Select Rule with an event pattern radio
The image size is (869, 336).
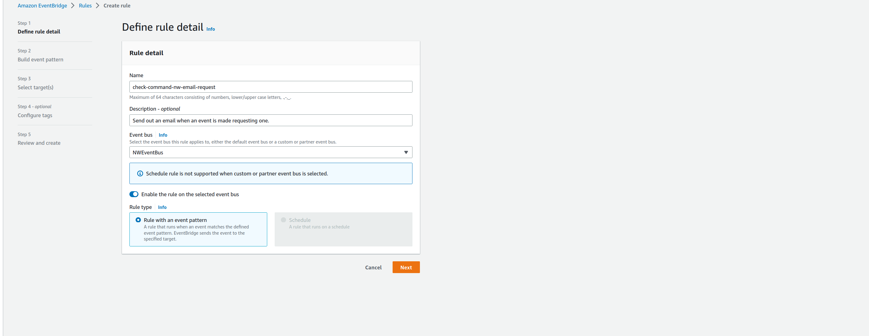(x=138, y=220)
